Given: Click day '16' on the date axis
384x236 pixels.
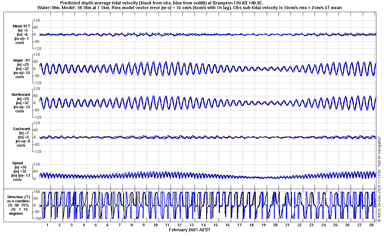Looking at the screenshot, I should (x=227, y=225).
